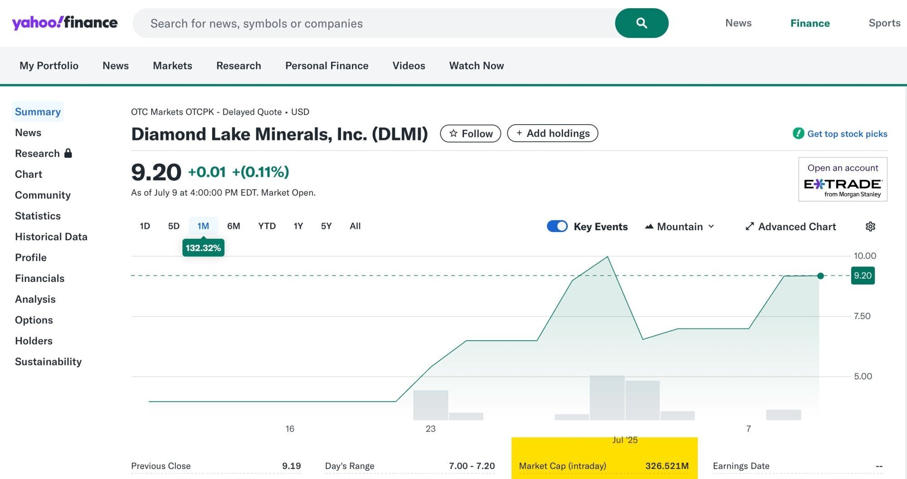Open My Portfolio in navigation bar

(x=49, y=66)
